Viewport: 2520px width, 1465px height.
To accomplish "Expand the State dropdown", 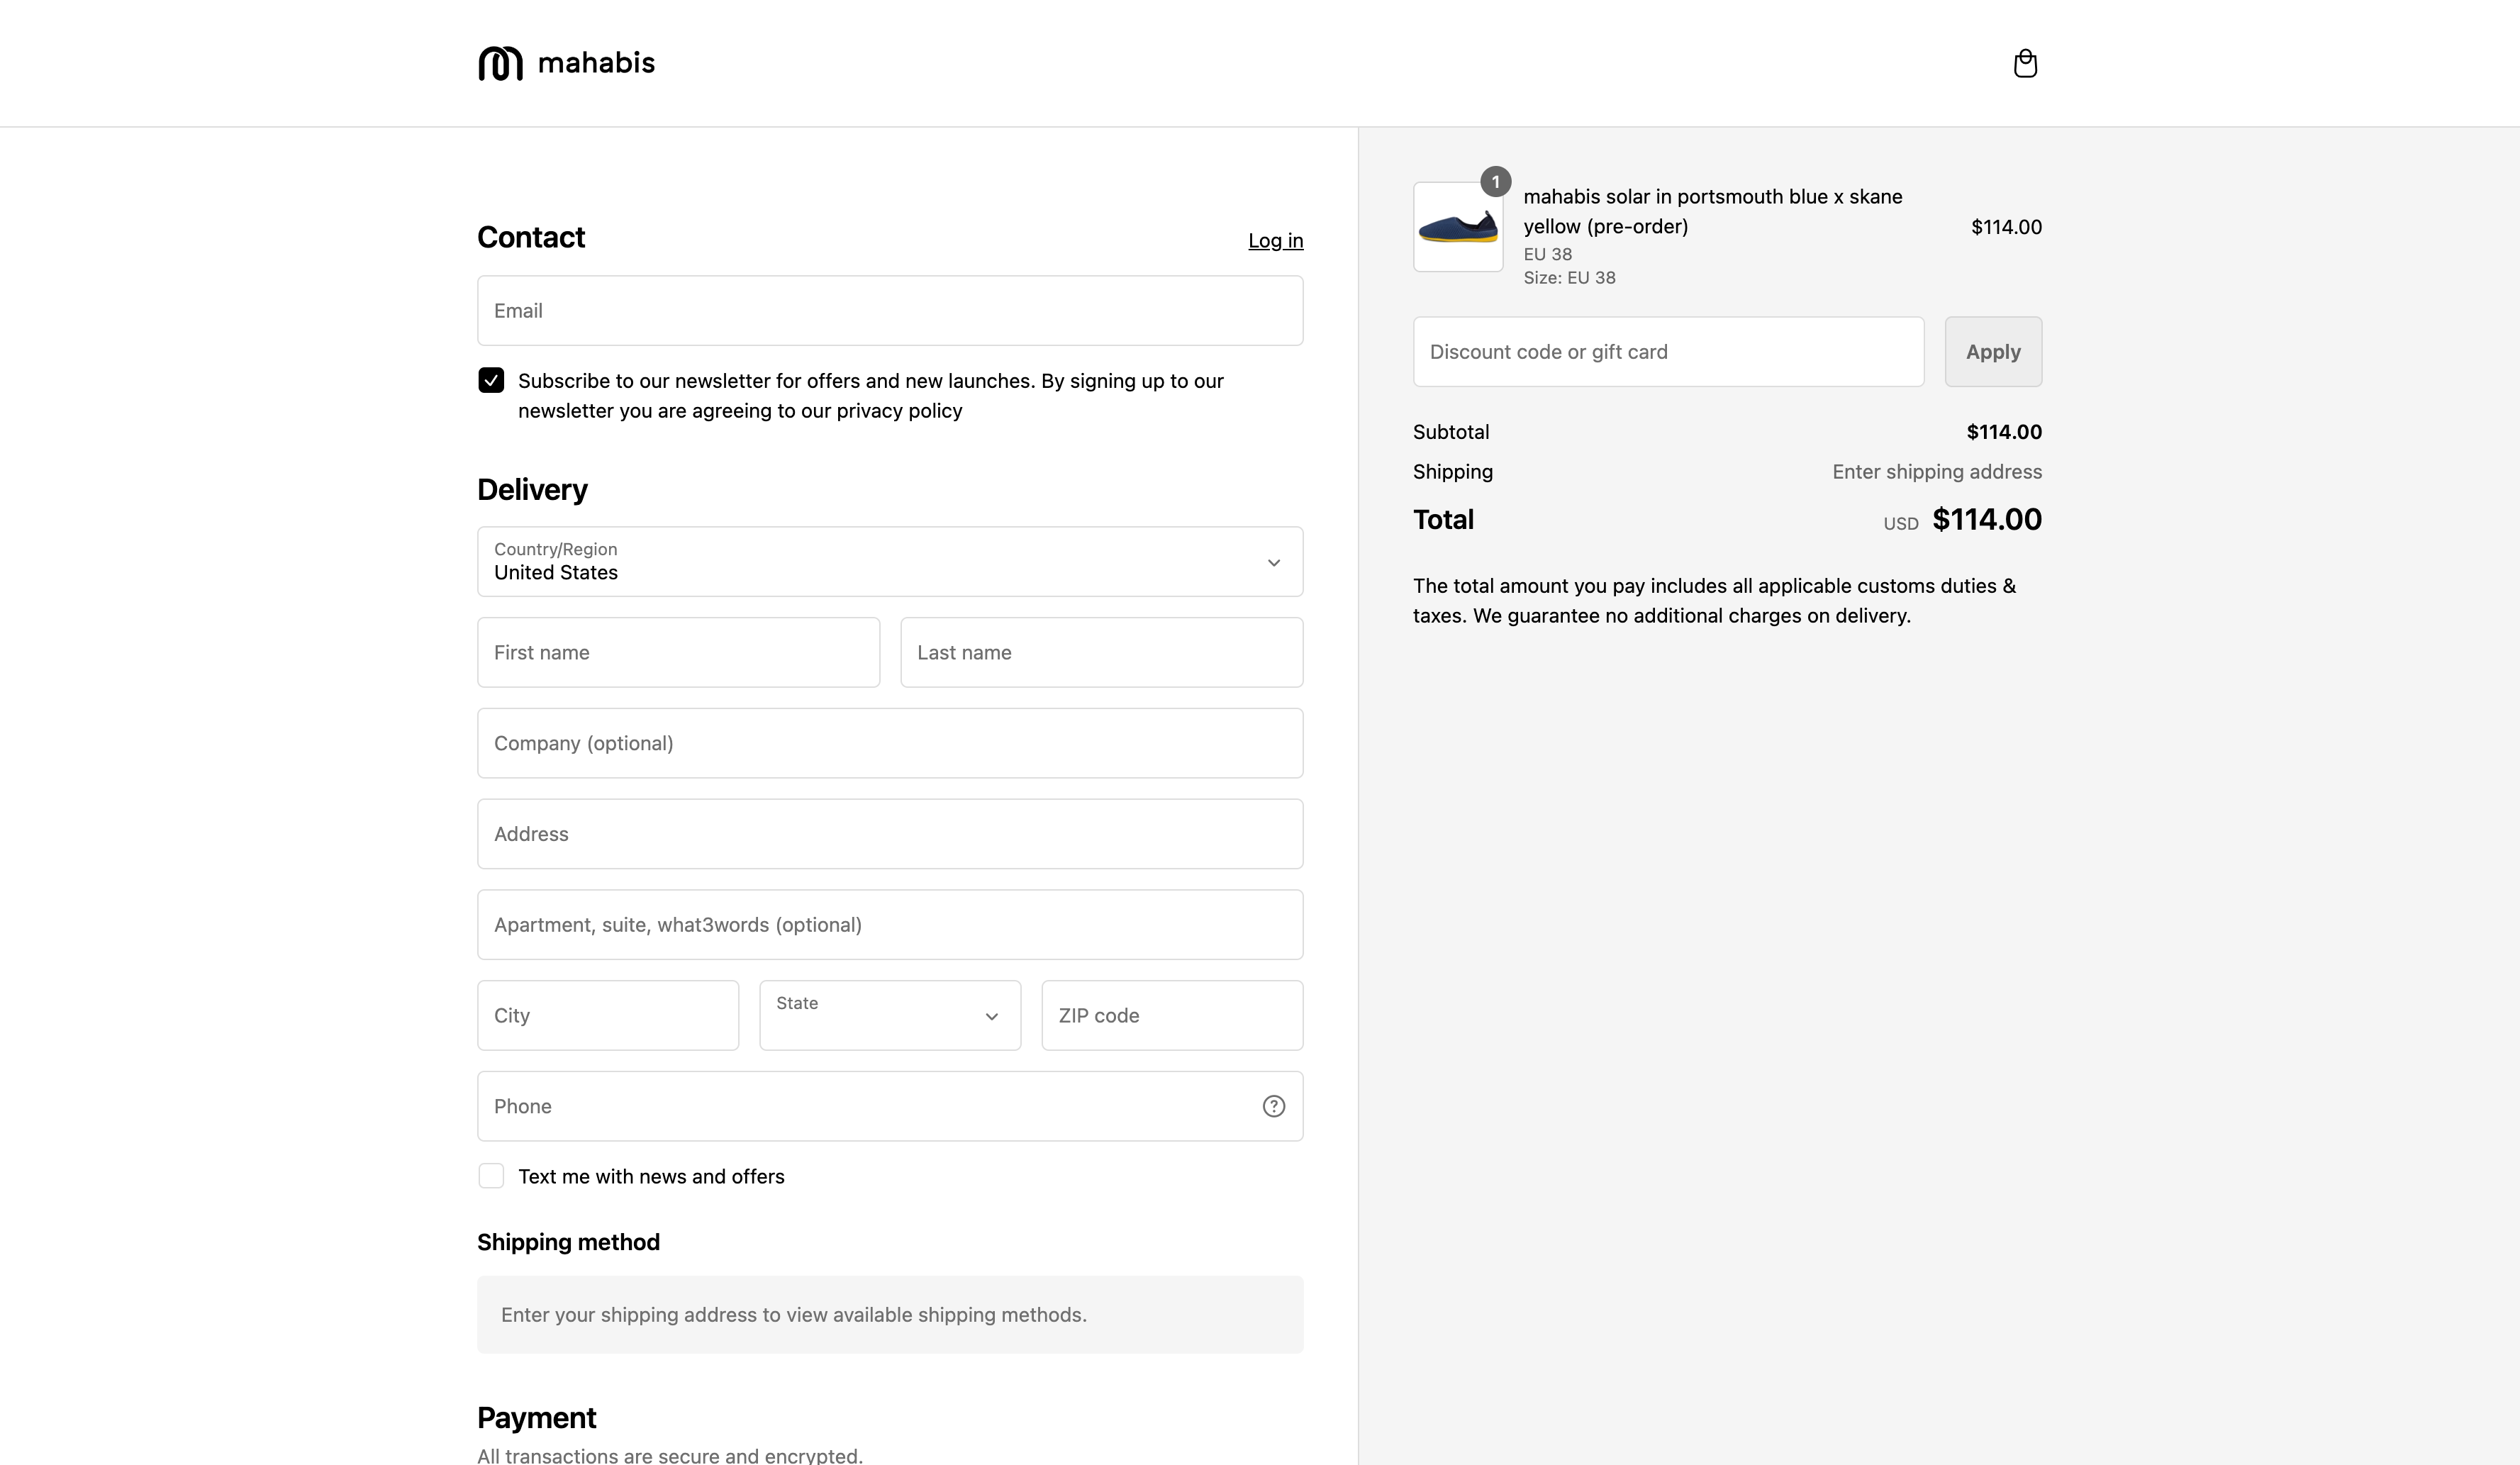I will (890, 1015).
